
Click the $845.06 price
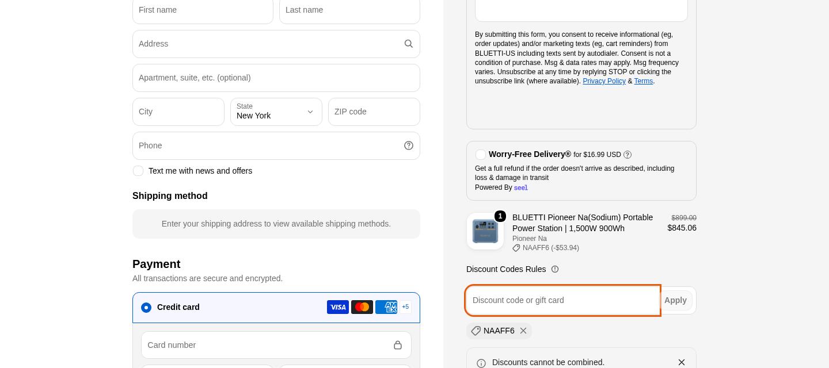point(682,228)
